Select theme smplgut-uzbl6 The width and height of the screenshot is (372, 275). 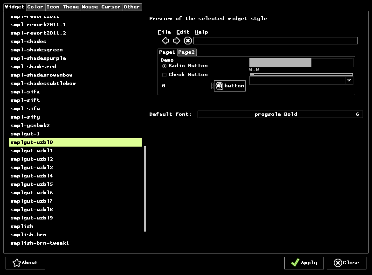(x=75, y=193)
